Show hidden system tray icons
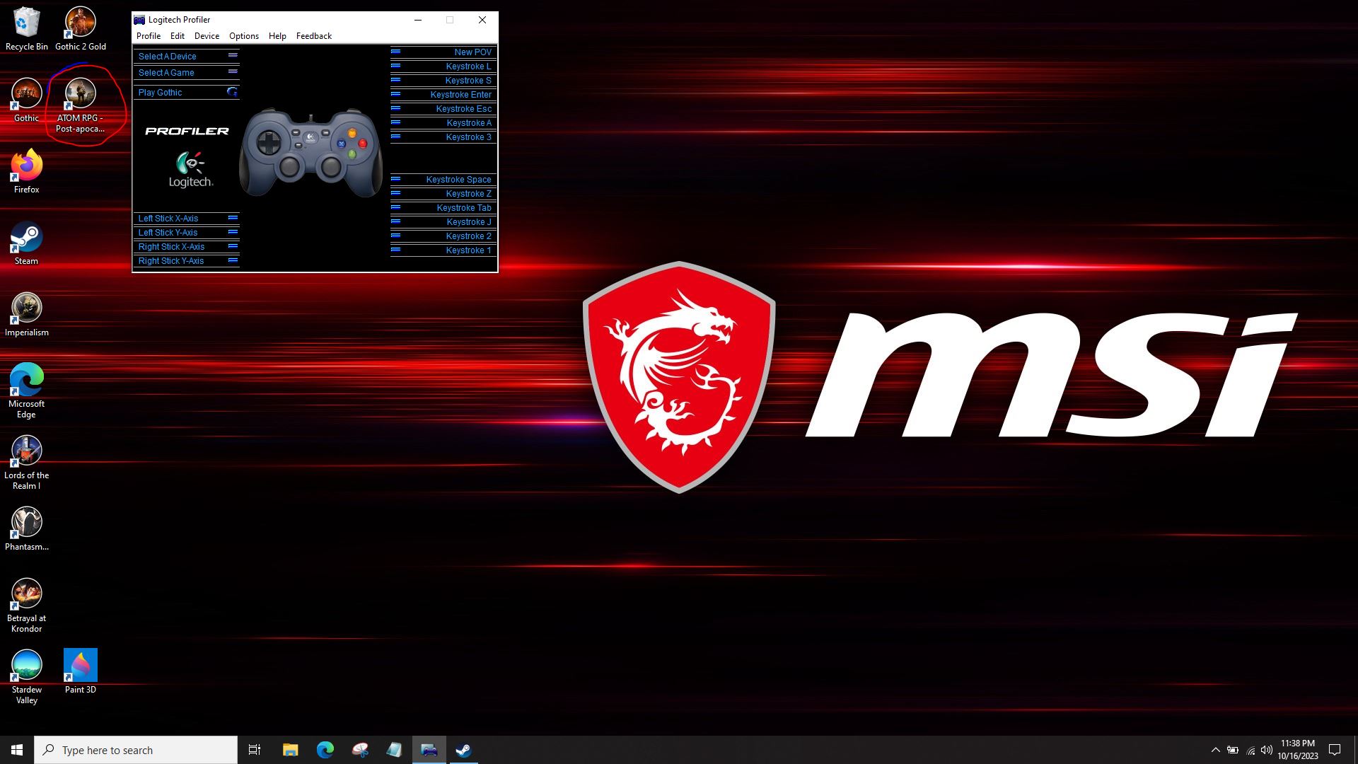The height and width of the screenshot is (764, 1358). coord(1215,750)
